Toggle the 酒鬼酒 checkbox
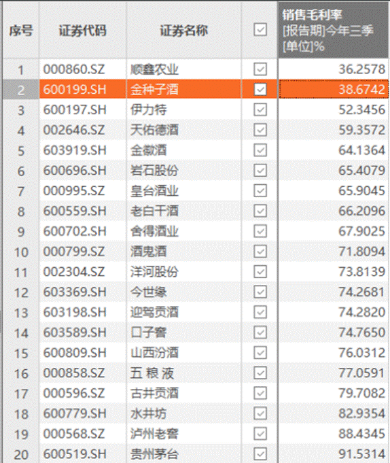390x463 pixels. coord(260,252)
